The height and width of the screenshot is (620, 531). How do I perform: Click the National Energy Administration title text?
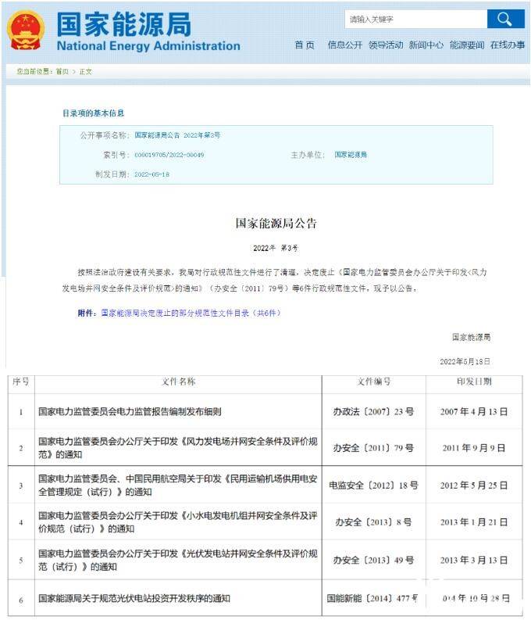pos(148,46)
